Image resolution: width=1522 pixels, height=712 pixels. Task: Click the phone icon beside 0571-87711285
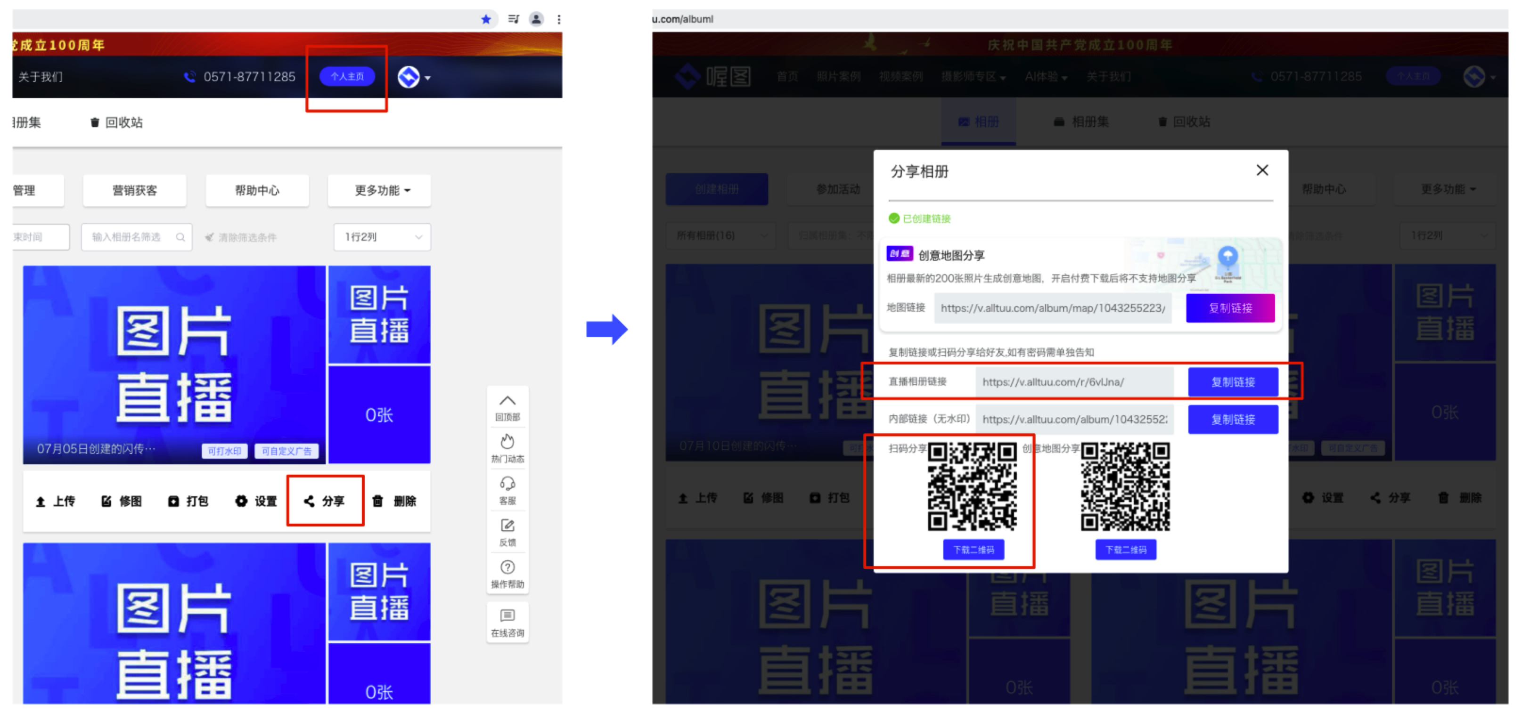[189, 77]
